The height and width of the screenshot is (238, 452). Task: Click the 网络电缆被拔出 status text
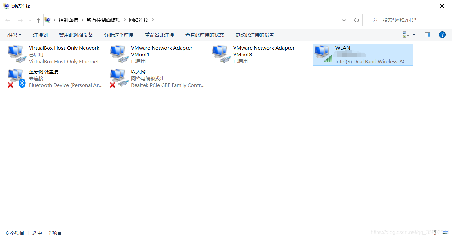[x=148, y=79]
